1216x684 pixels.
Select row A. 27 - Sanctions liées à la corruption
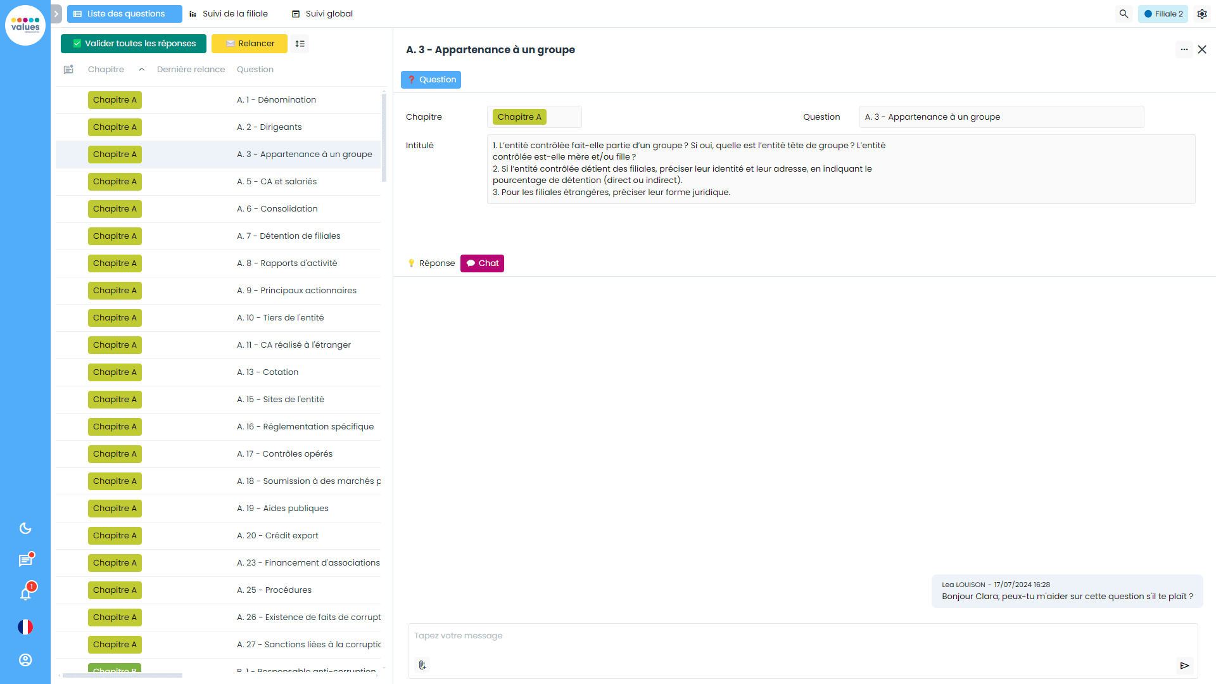point(218,645)
